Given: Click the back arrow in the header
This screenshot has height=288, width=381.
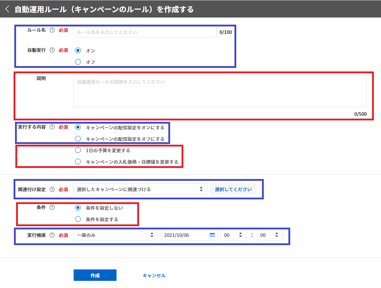Looking at the screenshot, I should click(7, 9).
